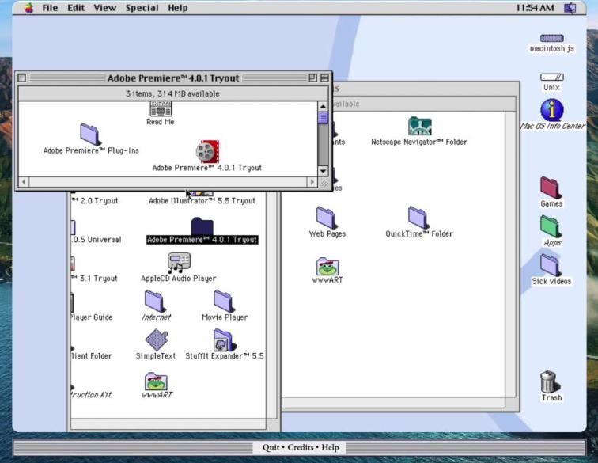The height and width of the screenshot is (463, 598).
Task: Open the Apple menu
Action: [x=28, y=8]
